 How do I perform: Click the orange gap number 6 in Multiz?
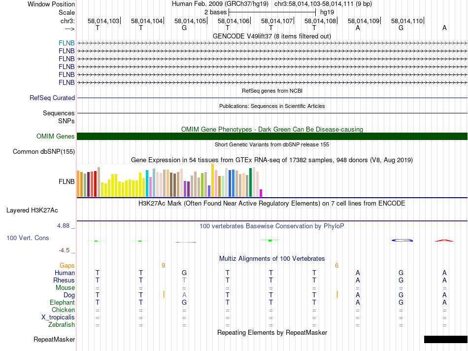336,265
